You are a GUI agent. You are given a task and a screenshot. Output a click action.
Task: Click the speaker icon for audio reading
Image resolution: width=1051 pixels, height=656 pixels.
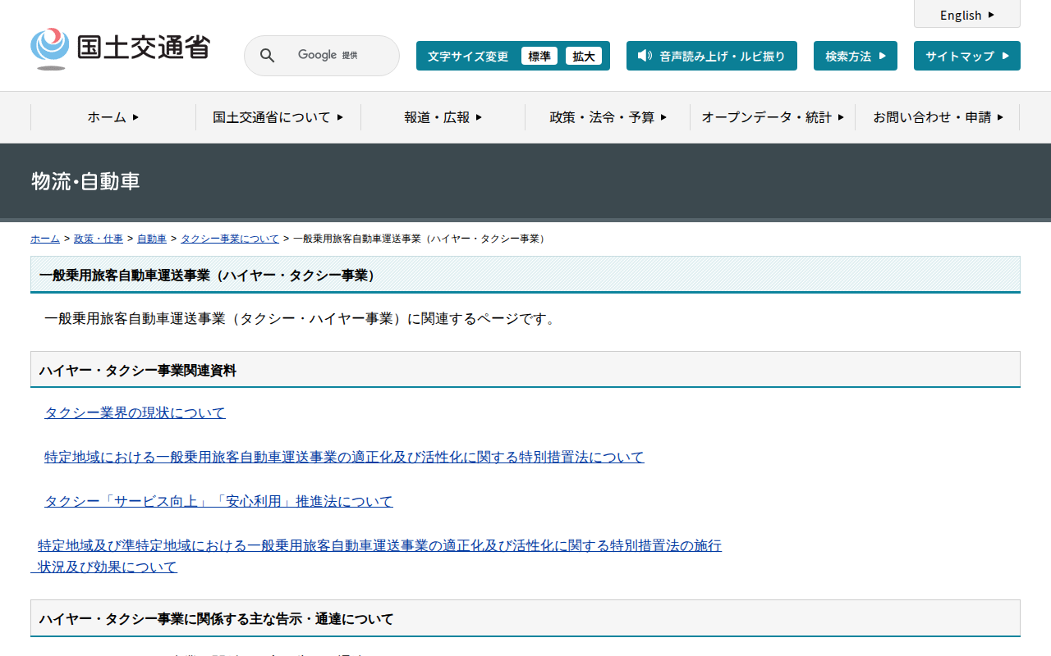coord(645,56)
